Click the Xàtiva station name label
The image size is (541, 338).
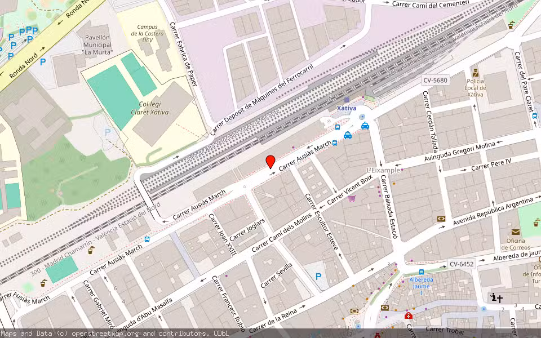point(347,108)
